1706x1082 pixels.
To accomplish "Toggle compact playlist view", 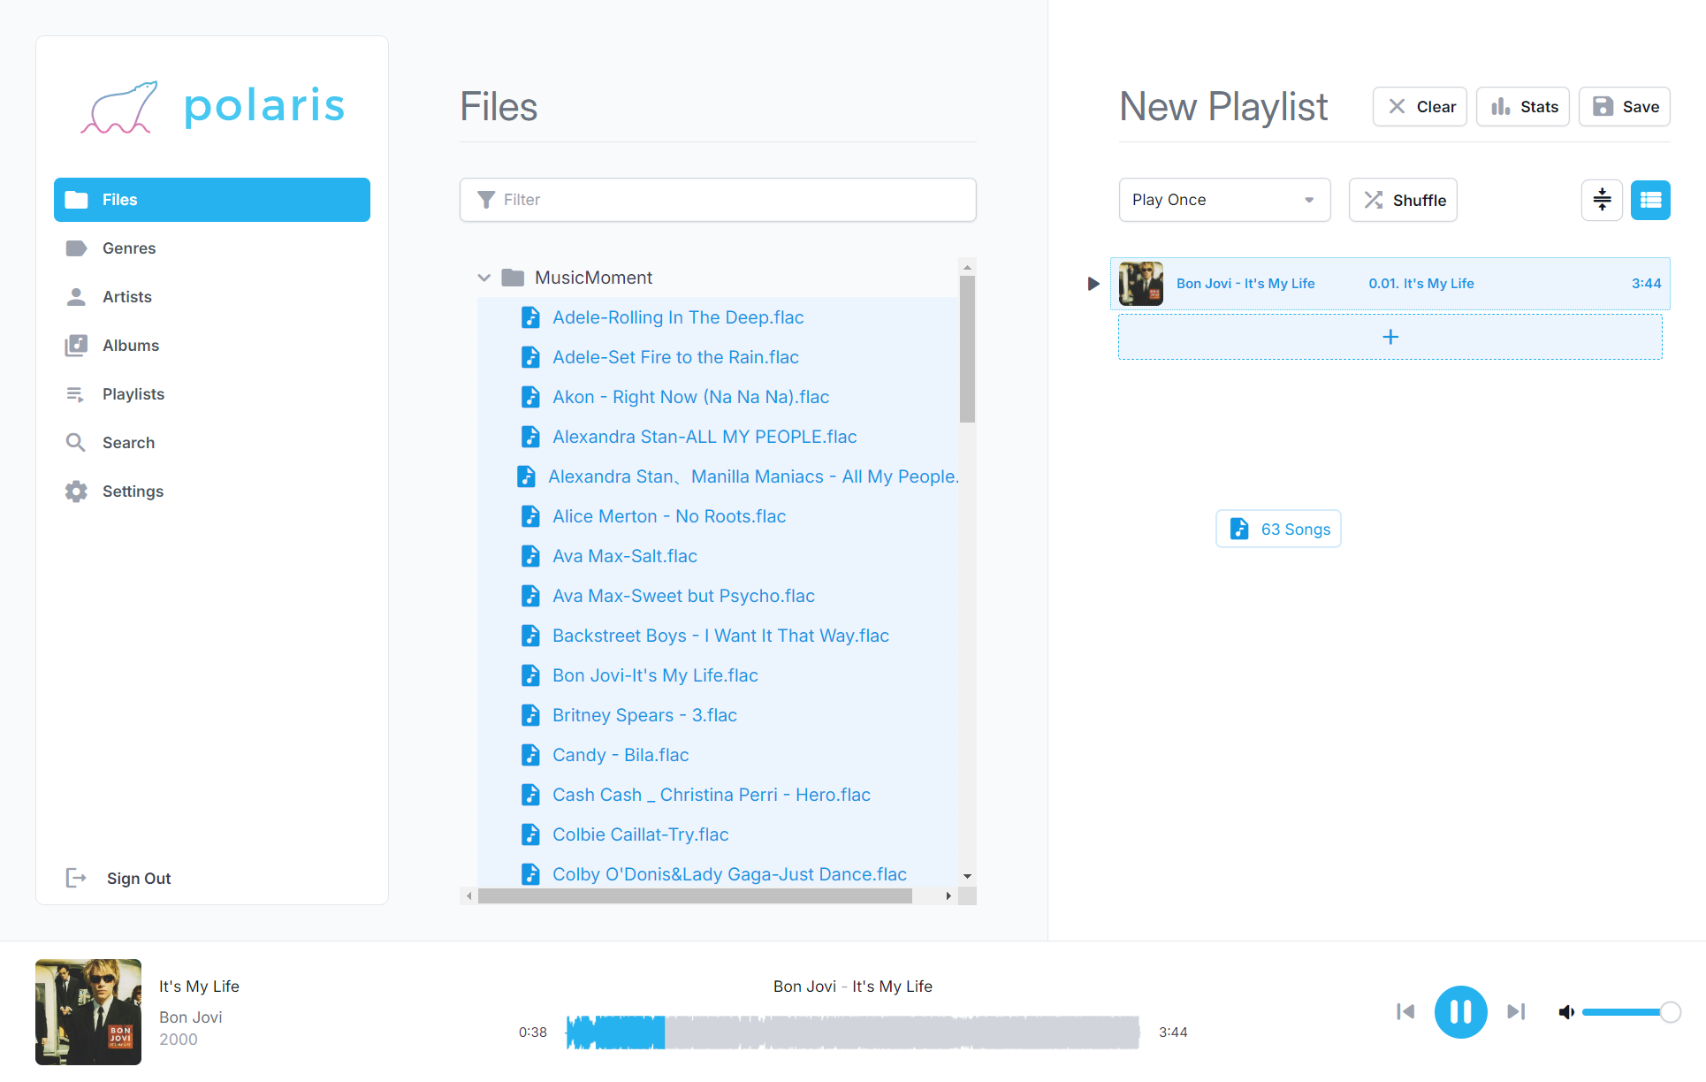I will (1602, 200).
